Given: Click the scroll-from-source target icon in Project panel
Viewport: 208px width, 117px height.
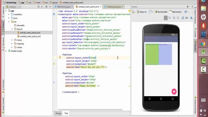Looking at the screenshot, I should pos(38,6).
